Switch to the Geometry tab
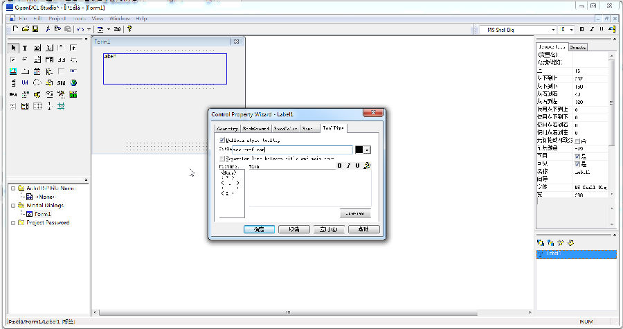The image size is (623, 329). tap(227, 129)
